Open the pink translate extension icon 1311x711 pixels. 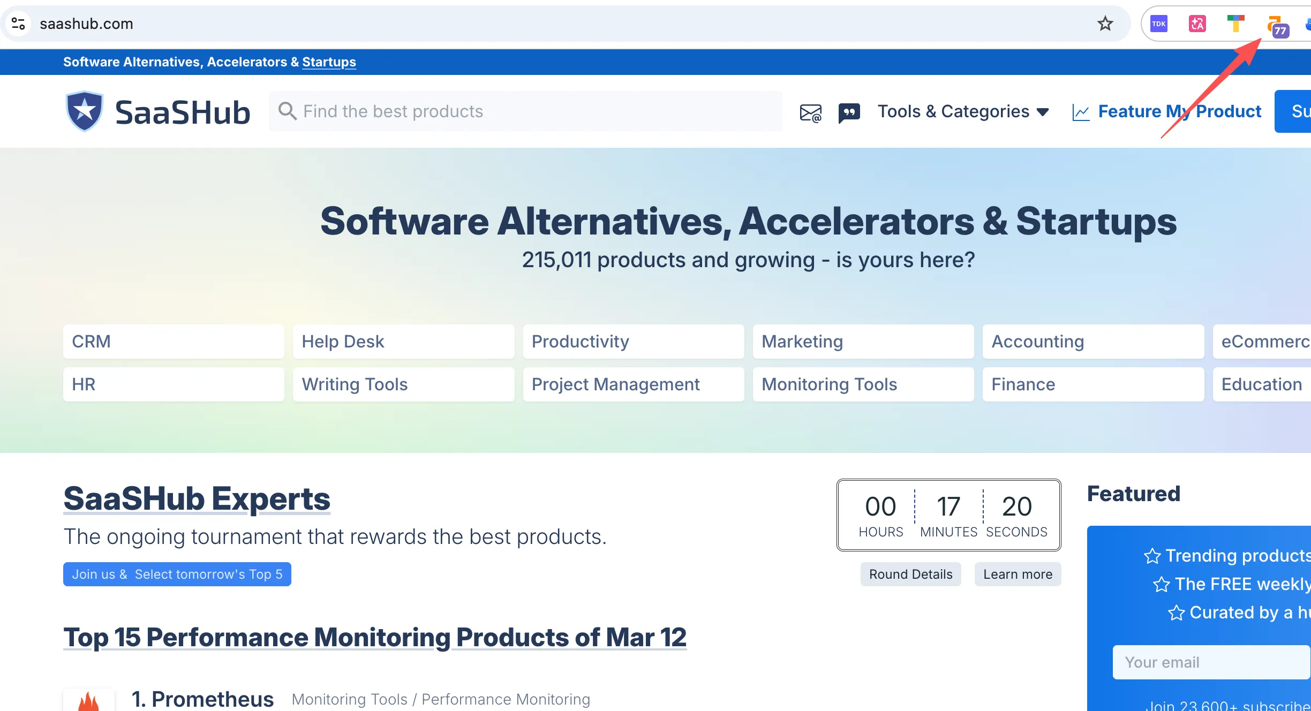point(1197,24)
